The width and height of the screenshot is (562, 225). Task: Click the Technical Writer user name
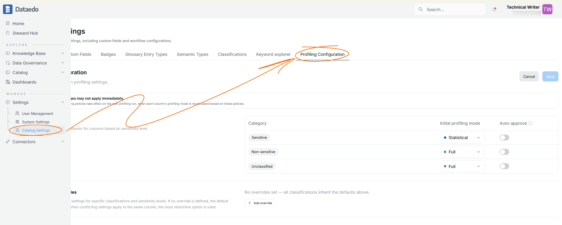(523, 7)
